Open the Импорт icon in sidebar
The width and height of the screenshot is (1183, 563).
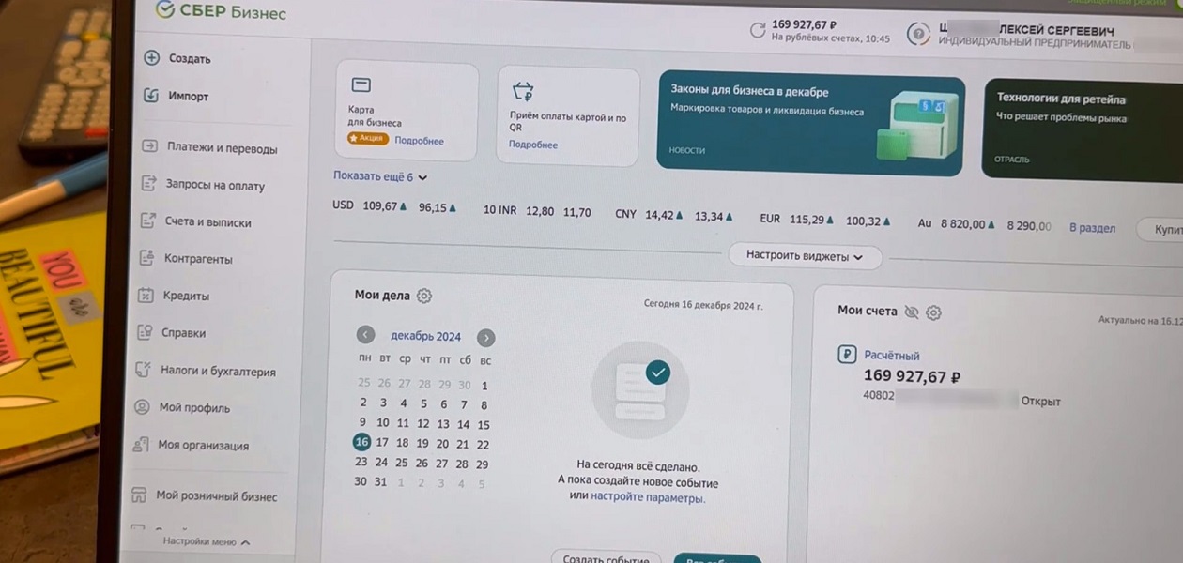pos(151,96)
